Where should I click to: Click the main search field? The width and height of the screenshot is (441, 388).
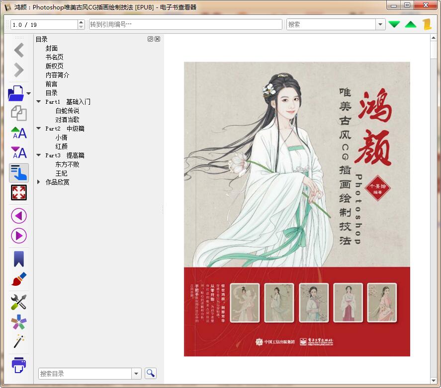pos(331,24)
